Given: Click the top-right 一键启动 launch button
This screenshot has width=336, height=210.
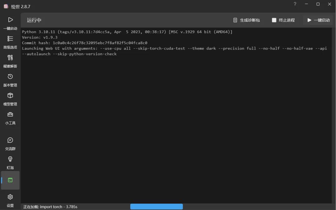Looking at the screenshot, I should (318, 20).
